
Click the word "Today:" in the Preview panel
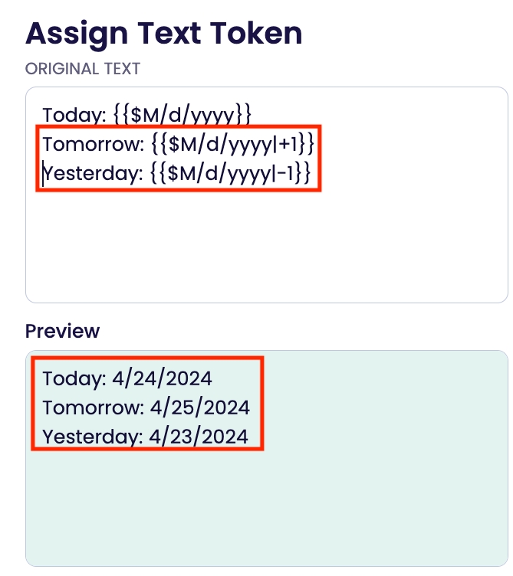point(74,378)
